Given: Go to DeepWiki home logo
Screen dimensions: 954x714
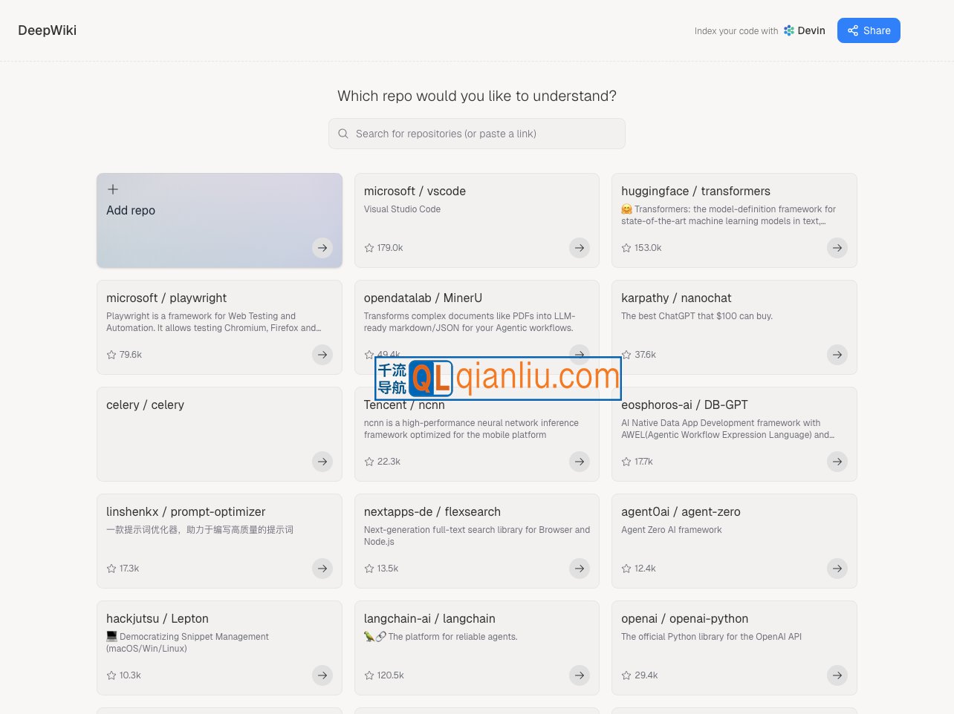Looking at the screenshot, I should [48, 30].
